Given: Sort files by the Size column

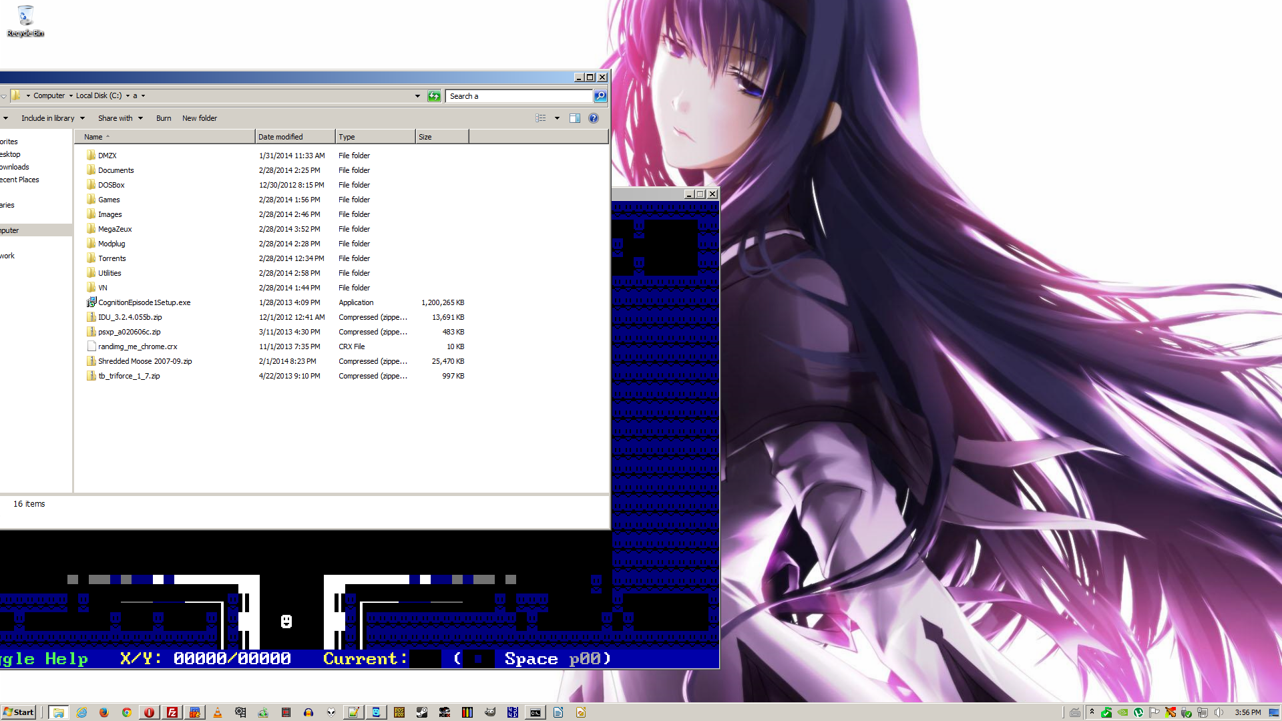Looking at the screenshot, I should (x=442, y=137).
